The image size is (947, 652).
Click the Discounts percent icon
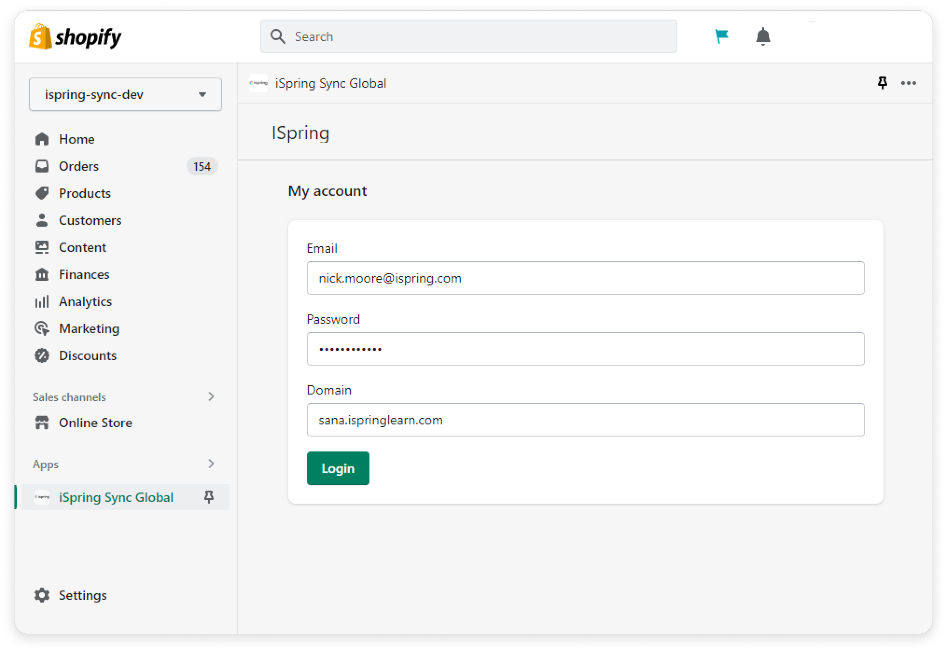(x=42, y=355)
